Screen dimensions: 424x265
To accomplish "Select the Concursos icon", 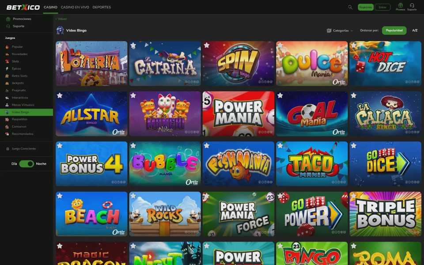I will pyautogui.click(x=7, y=127).
